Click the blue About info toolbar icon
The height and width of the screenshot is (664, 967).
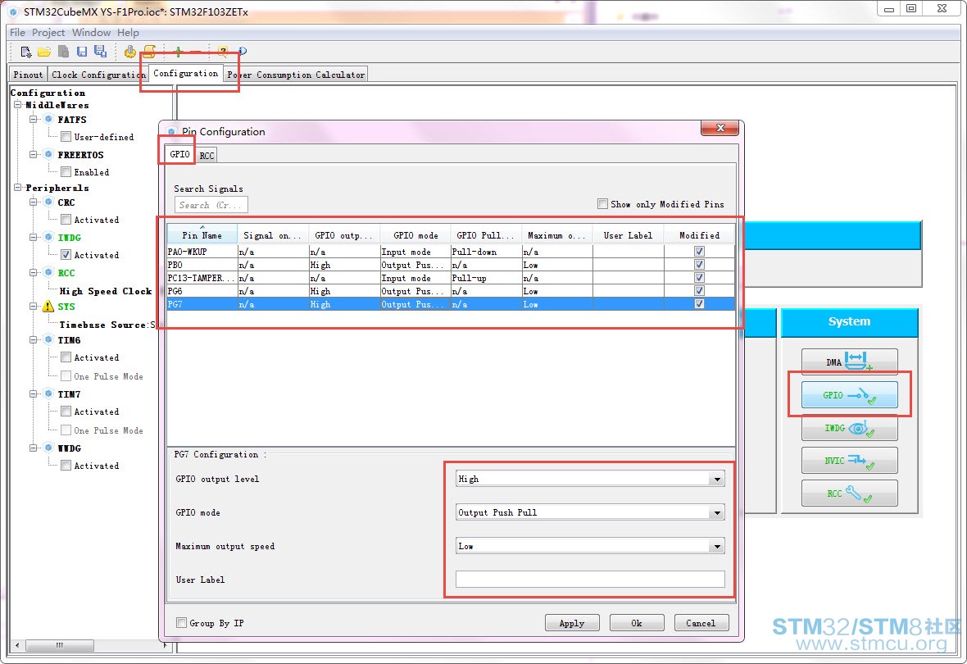click(x=243, y=52)
